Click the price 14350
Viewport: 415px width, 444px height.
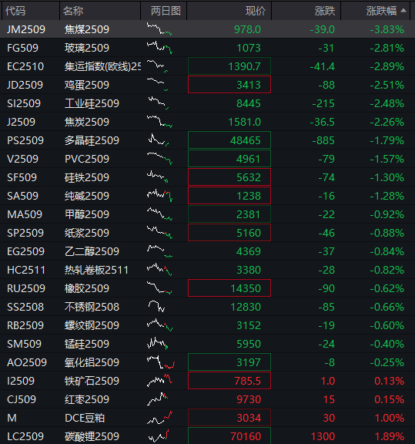(246, 288)
